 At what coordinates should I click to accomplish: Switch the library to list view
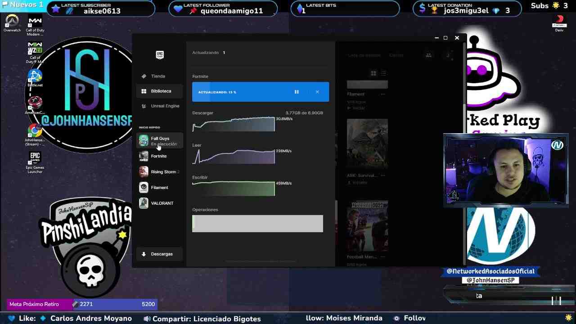(384, 72)
